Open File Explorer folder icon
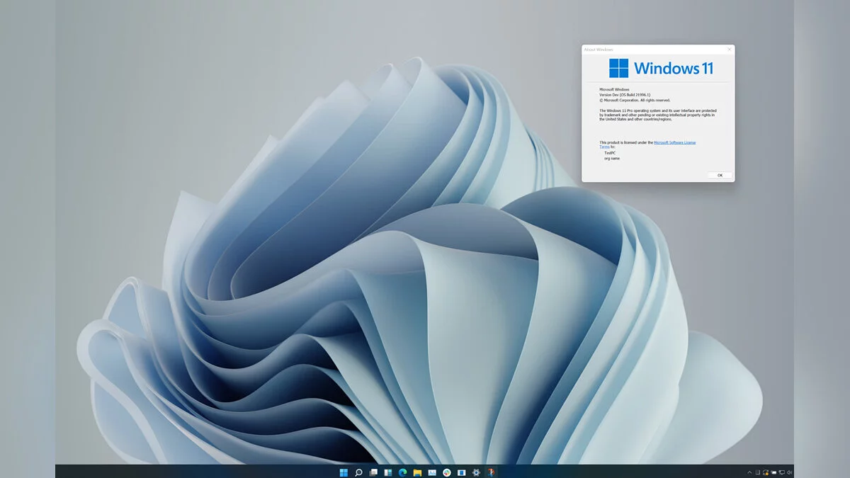This screenshot has width=850, height=478. pos(418,472)
